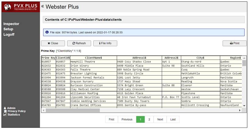Click the Prime Key value 054703
Image resolution: width=249 pixels, height=129 pixels.
tap(48, 105)
